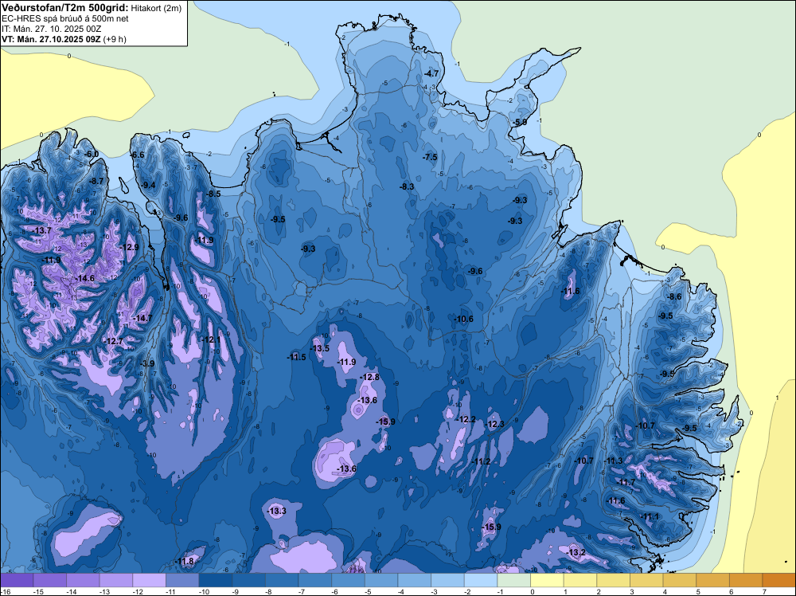
Task: Click the -14.7 temperature label
Action: 142,318
